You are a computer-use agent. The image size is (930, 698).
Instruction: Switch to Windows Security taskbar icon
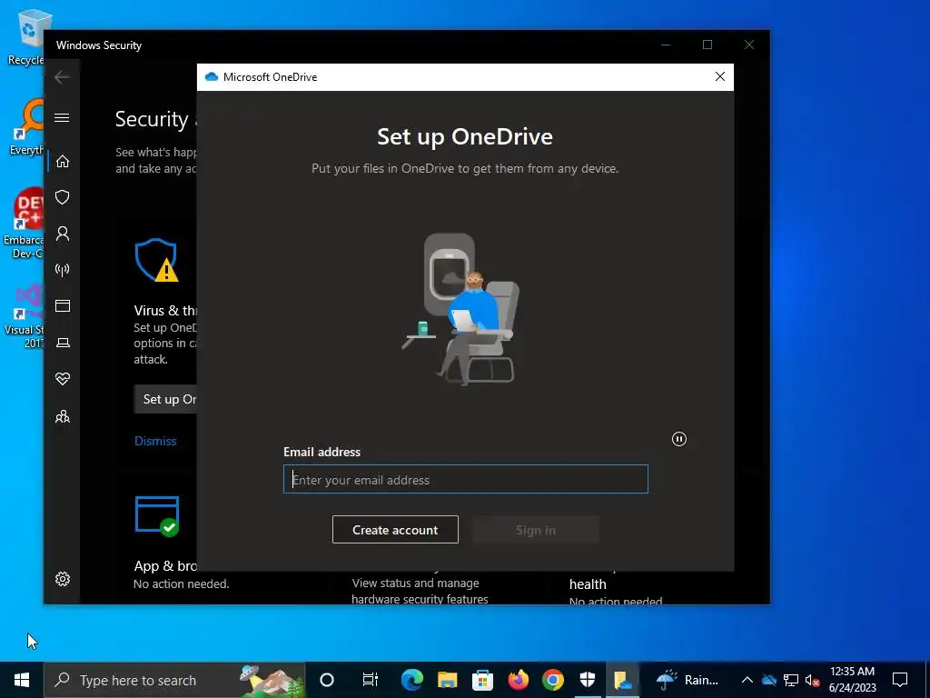588,680
